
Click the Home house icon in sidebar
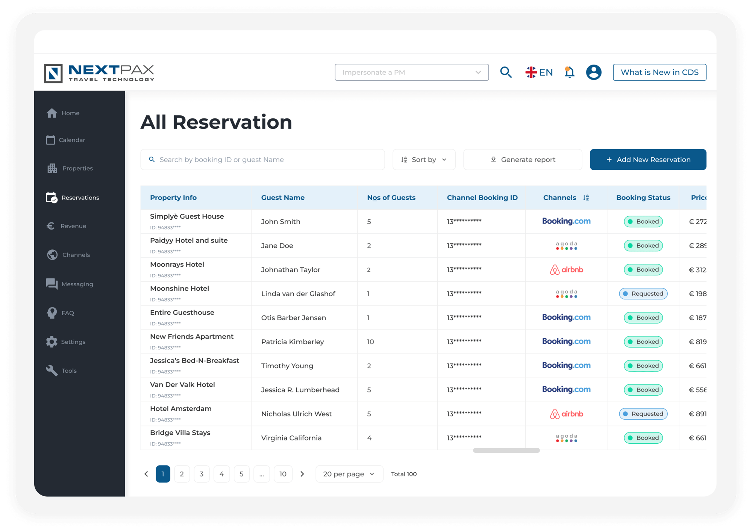pos(52,113)
